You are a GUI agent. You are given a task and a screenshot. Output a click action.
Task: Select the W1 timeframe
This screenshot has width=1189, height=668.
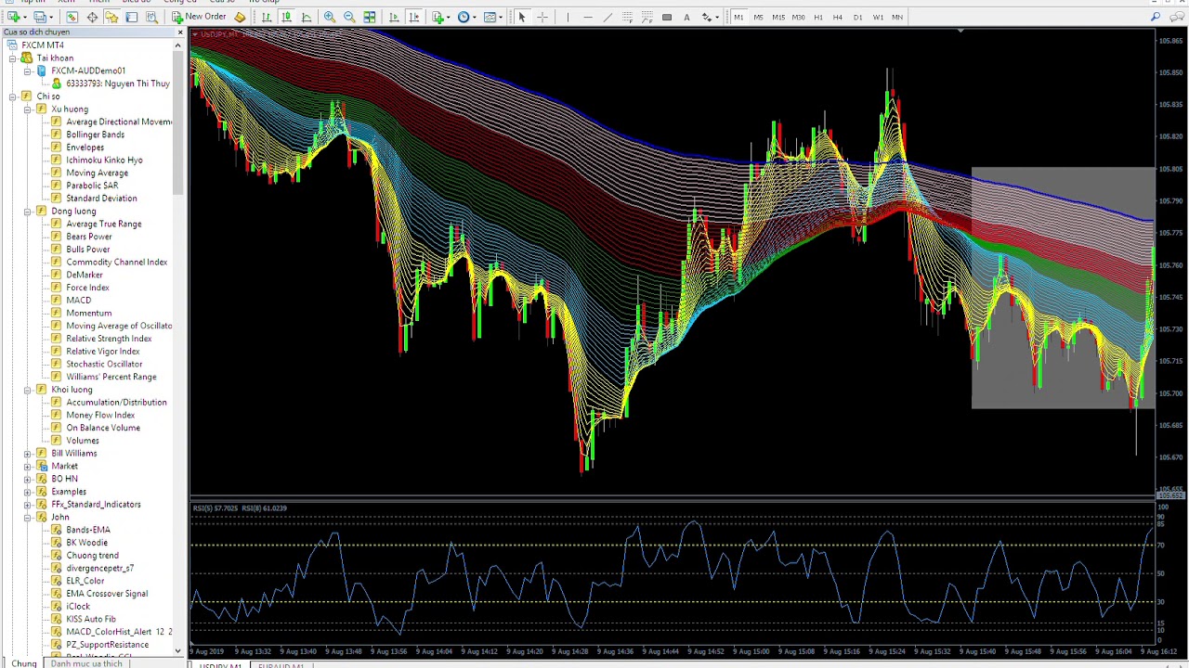[878, 17]
